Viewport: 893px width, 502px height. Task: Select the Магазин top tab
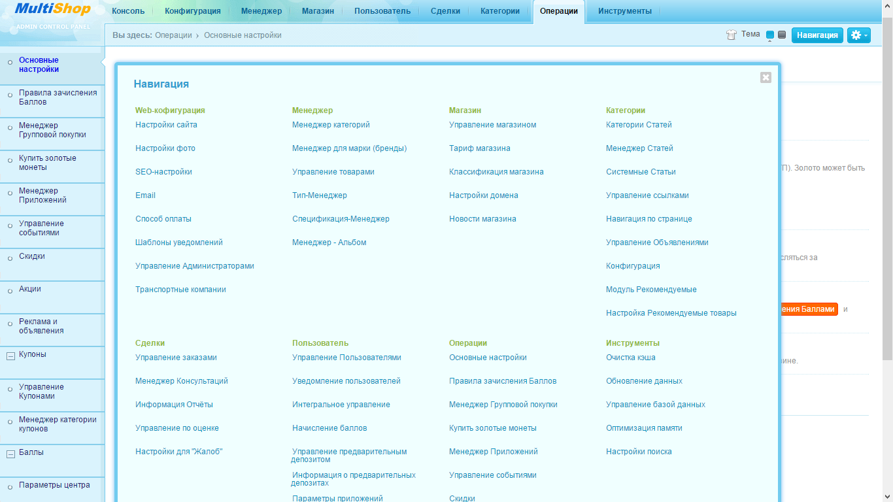(x=318, y=11)
